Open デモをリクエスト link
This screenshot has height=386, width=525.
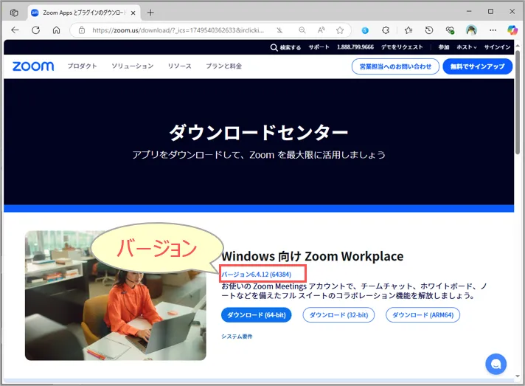pos(402,47)
